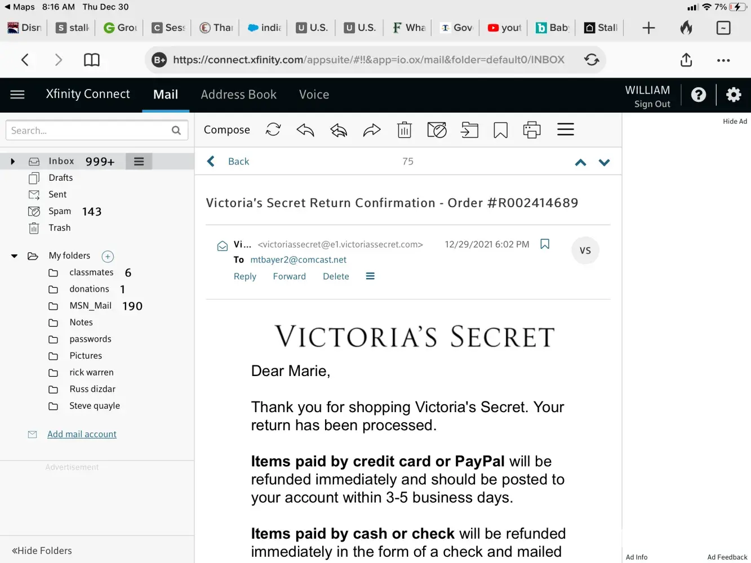Refresh the mailbox with the sync icon
This screenshot has width=751, height=563.
click(x=273, y=130)
